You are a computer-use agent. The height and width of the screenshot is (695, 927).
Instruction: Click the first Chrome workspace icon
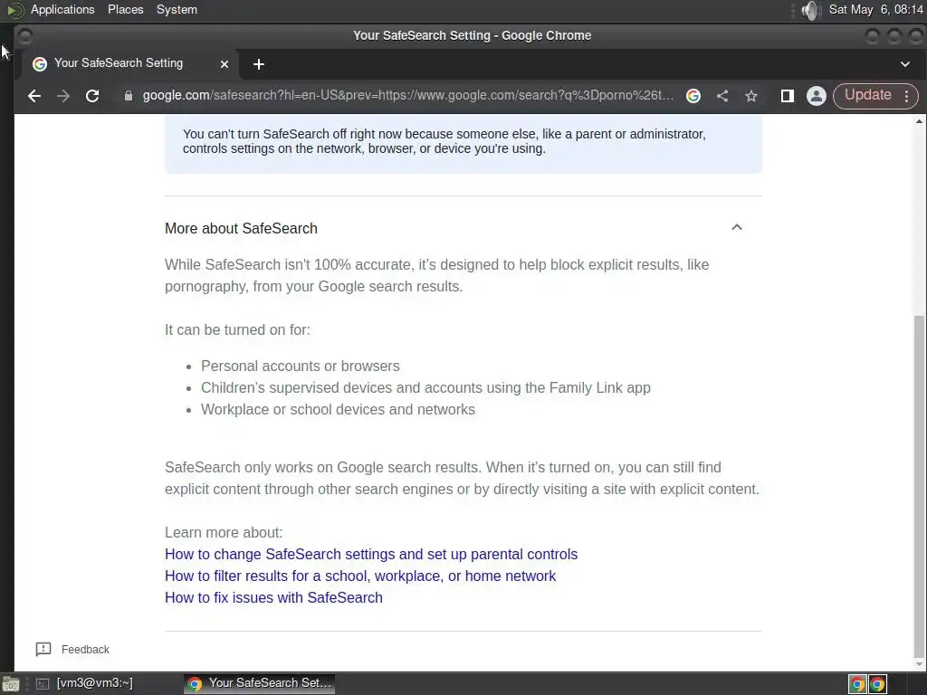(857, 684)
